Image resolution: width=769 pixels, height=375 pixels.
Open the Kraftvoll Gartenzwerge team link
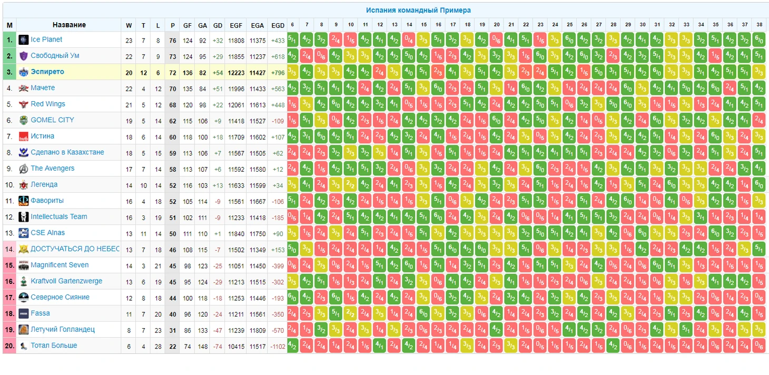[x=66, y=281]
